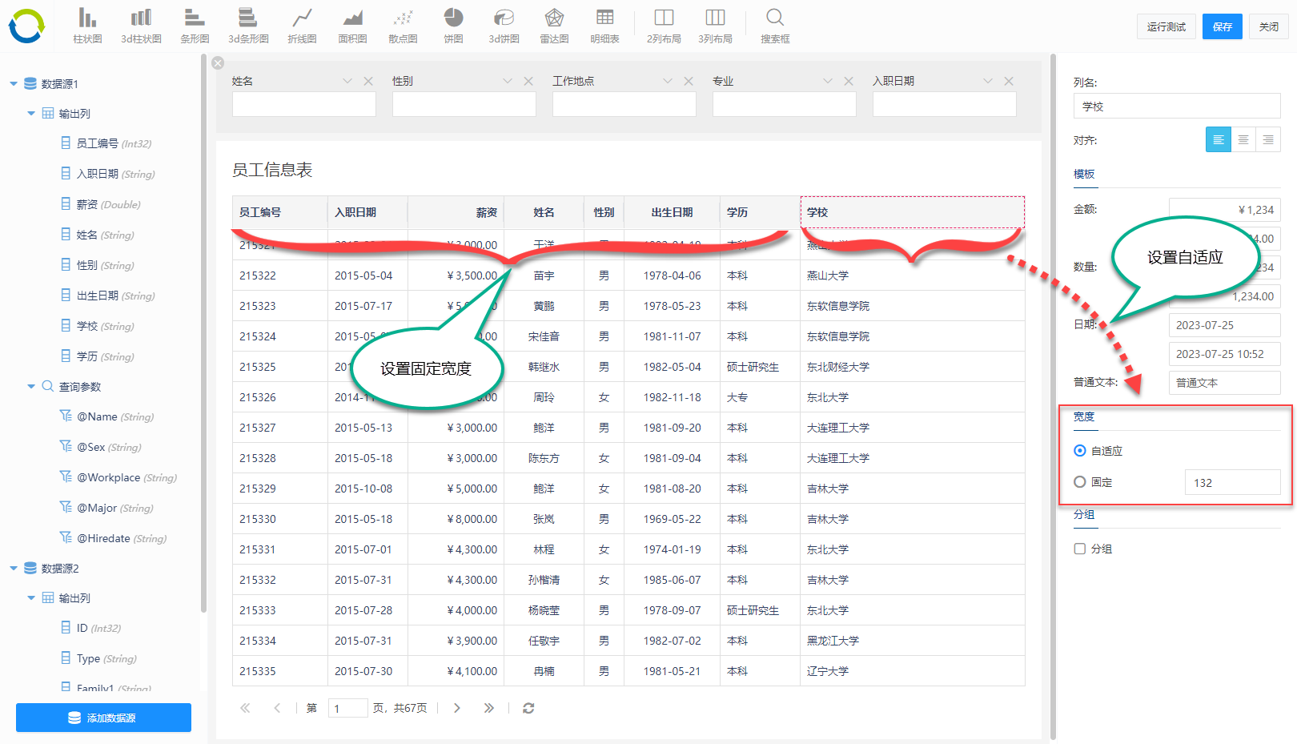Set center text alignment
Screen dimensions: 1297x744
click(1243, 140)
